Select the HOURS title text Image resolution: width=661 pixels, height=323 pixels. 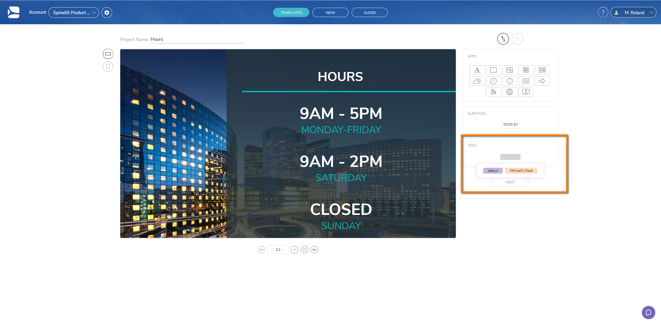pyautogui.click(x=340, y=77)
